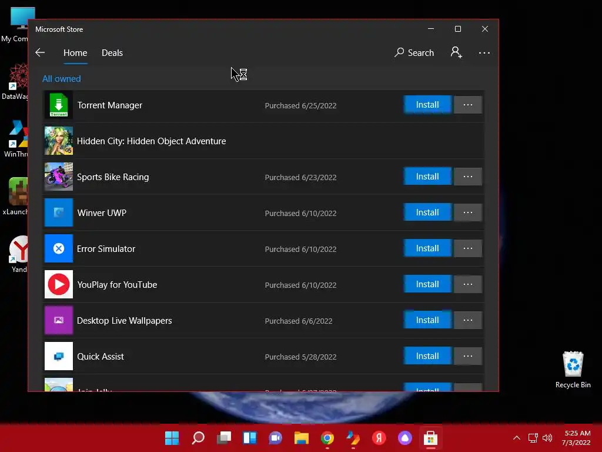
Task: Install Winver UWP
Action: 427,212
